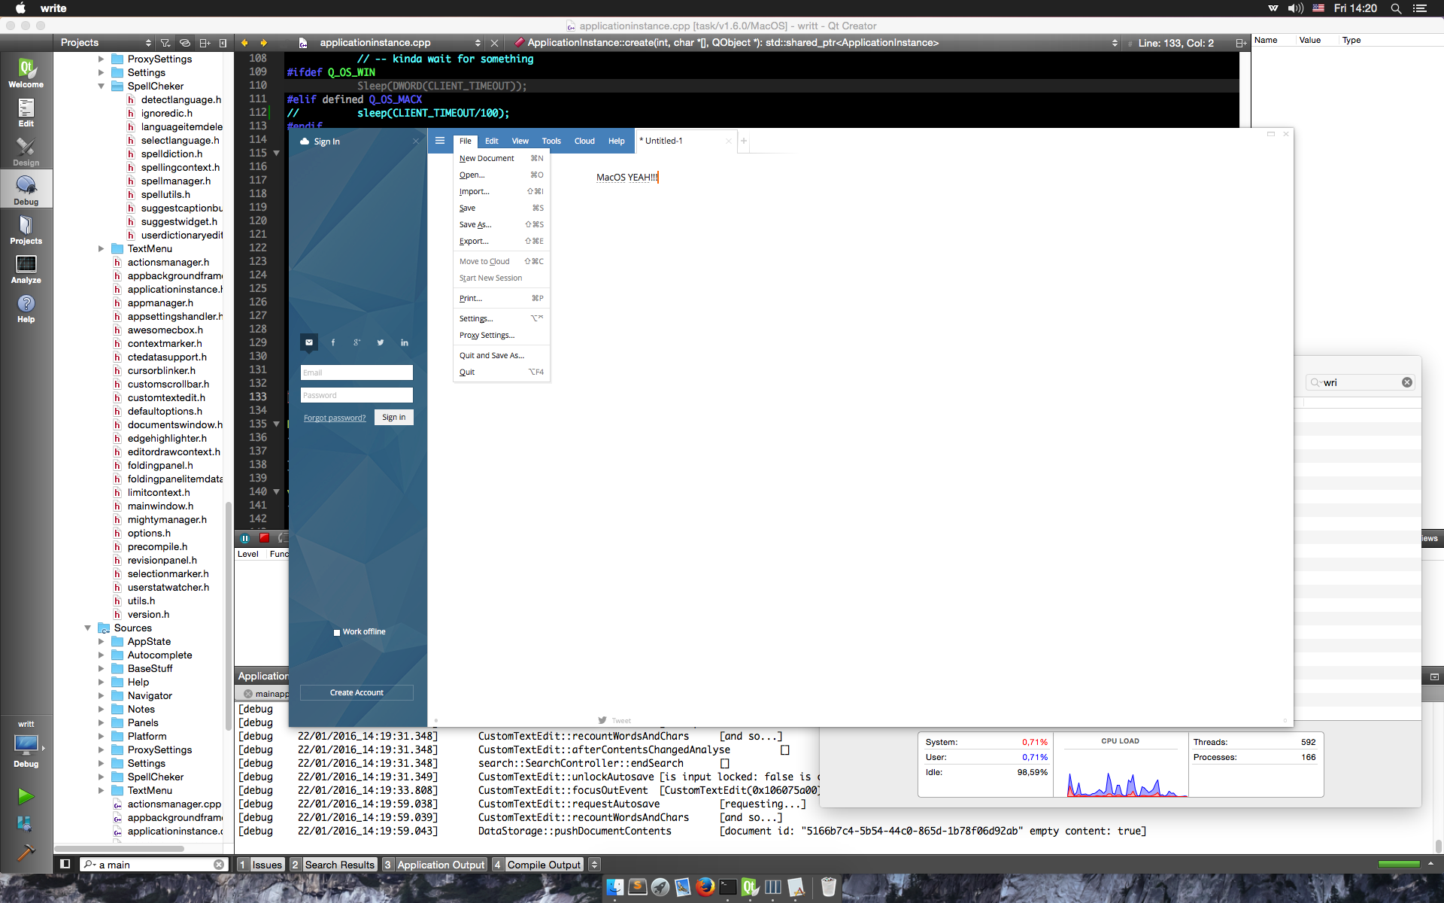Open the Projects mode

pos(26,230)
